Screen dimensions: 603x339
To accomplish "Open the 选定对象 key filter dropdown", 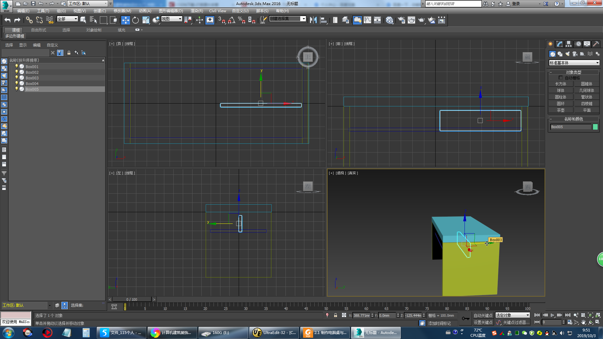I will 513,315.
